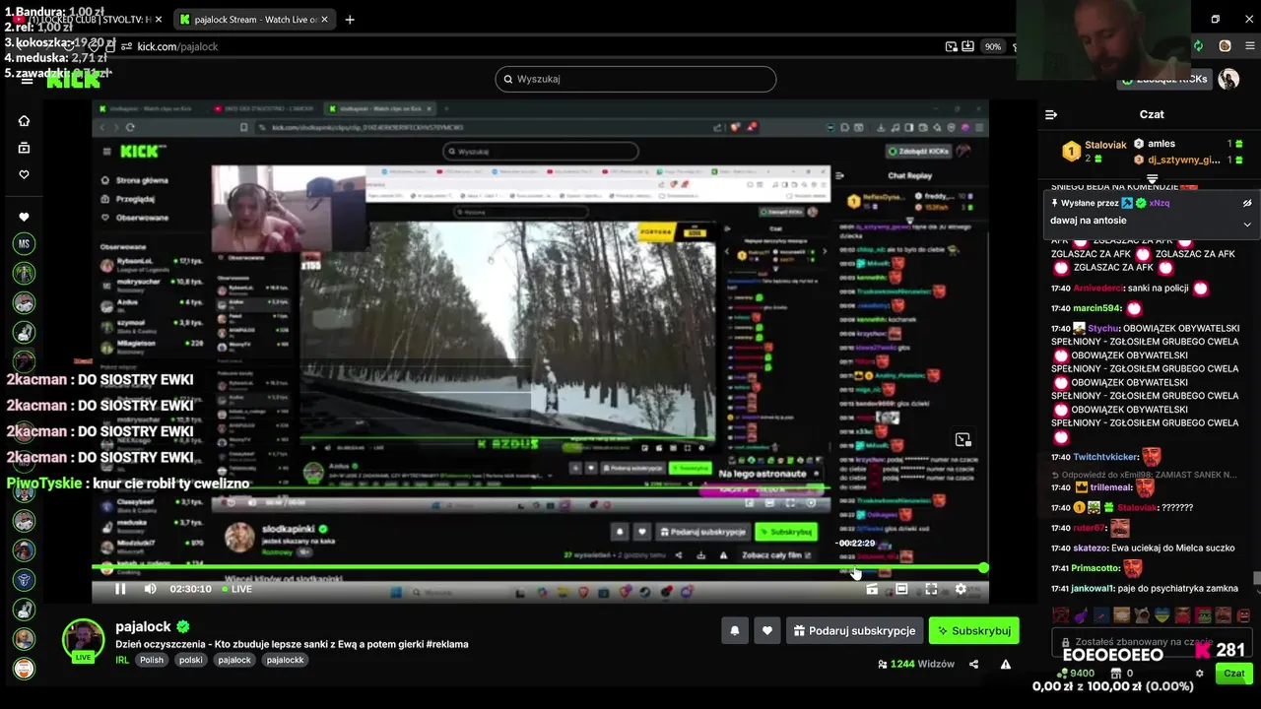Click username Primacotto in chat
Viewport: 1261px width, 709px height.
[x=1095, y=568]
